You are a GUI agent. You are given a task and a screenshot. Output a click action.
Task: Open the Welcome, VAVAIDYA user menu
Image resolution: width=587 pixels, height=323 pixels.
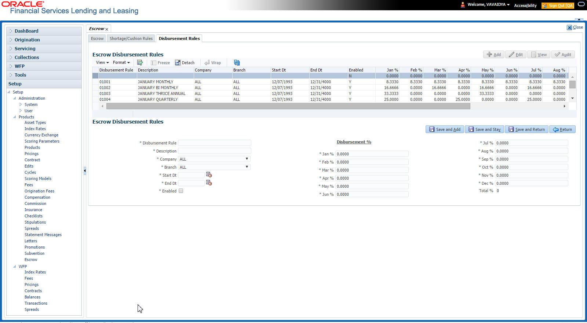click(x=488, y=5)
